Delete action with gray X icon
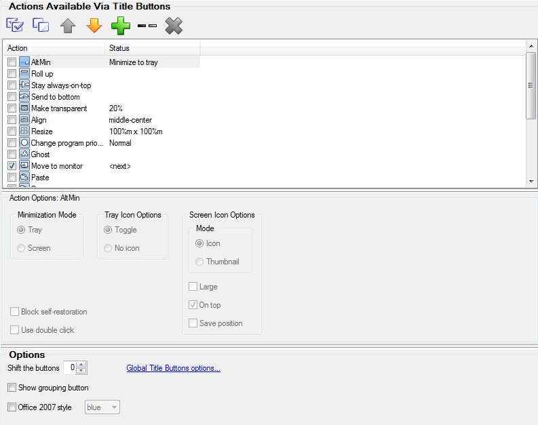This screenshot has width=538, height=425. point(174,26)
